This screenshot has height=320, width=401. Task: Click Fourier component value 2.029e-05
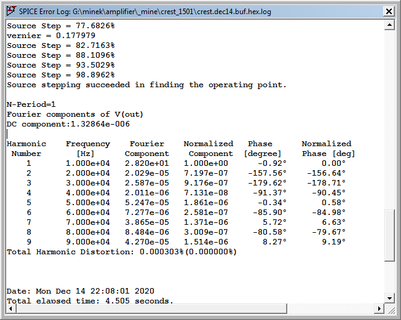click(x=147, y=173)
